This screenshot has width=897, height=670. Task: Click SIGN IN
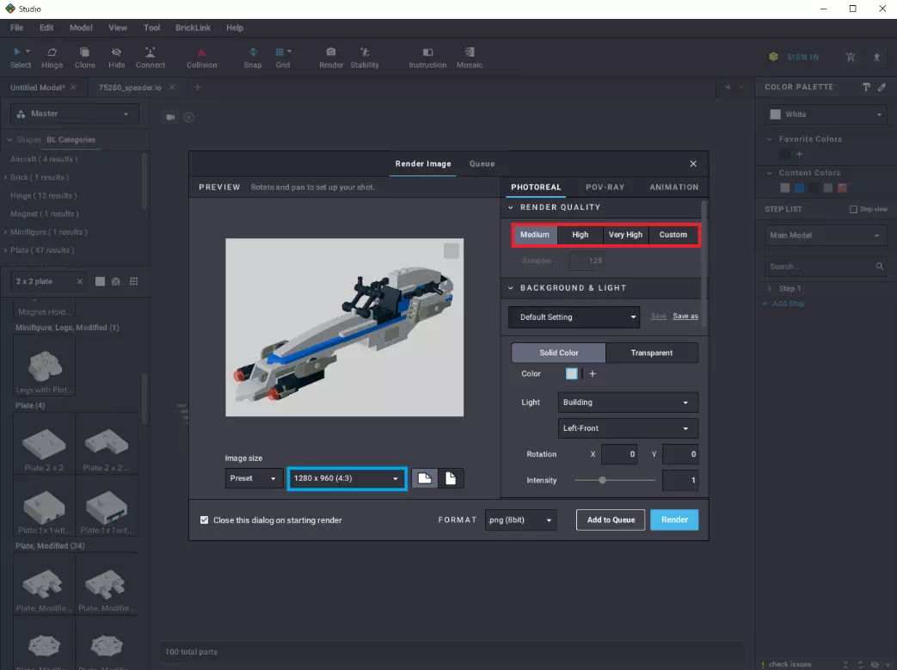[x=802, y=58]
